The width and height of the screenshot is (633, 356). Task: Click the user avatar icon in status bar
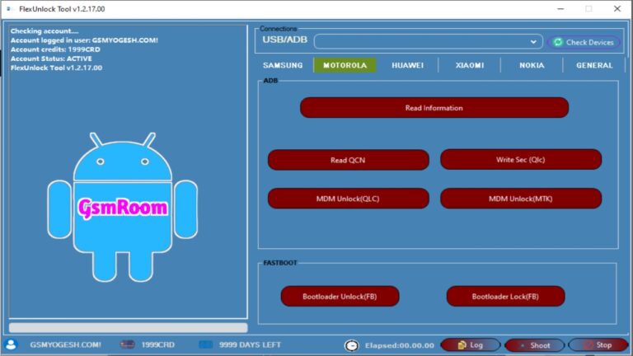point(11,344)
